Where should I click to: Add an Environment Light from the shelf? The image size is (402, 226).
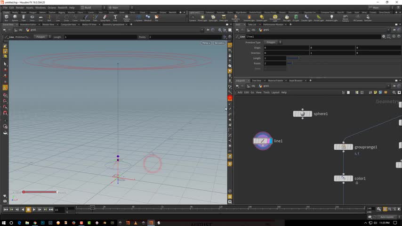[x=274, y=18]
